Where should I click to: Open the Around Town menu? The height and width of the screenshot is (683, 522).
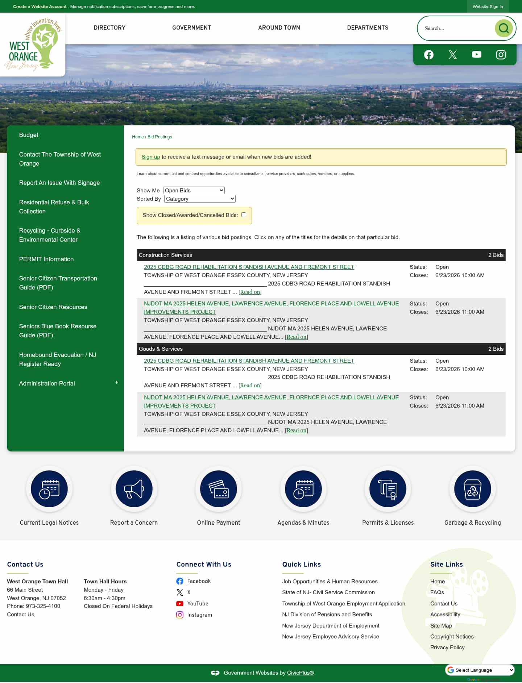coord(279,28)
